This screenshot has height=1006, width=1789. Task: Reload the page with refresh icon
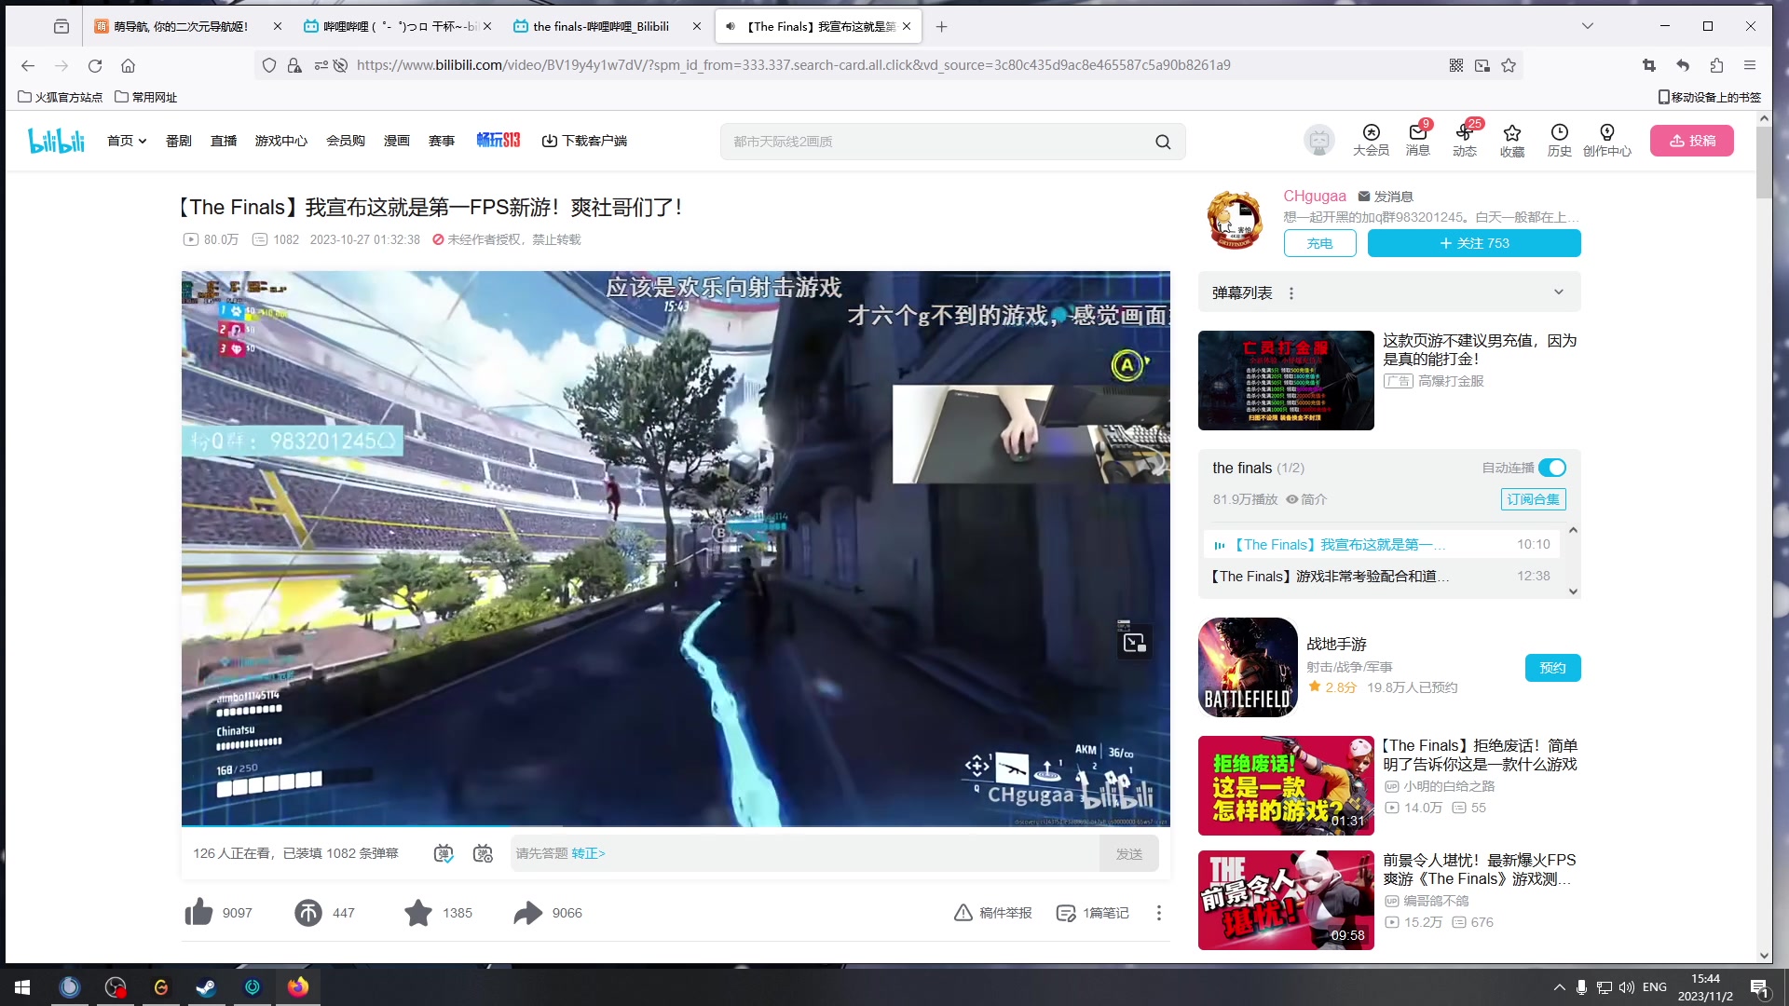[95, 65]
